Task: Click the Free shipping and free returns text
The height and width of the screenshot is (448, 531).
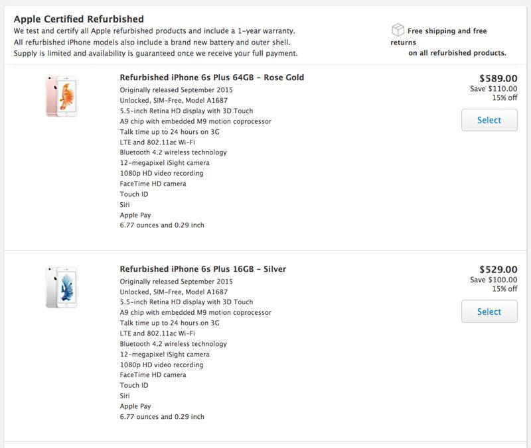Action: (x=447, y=31)
